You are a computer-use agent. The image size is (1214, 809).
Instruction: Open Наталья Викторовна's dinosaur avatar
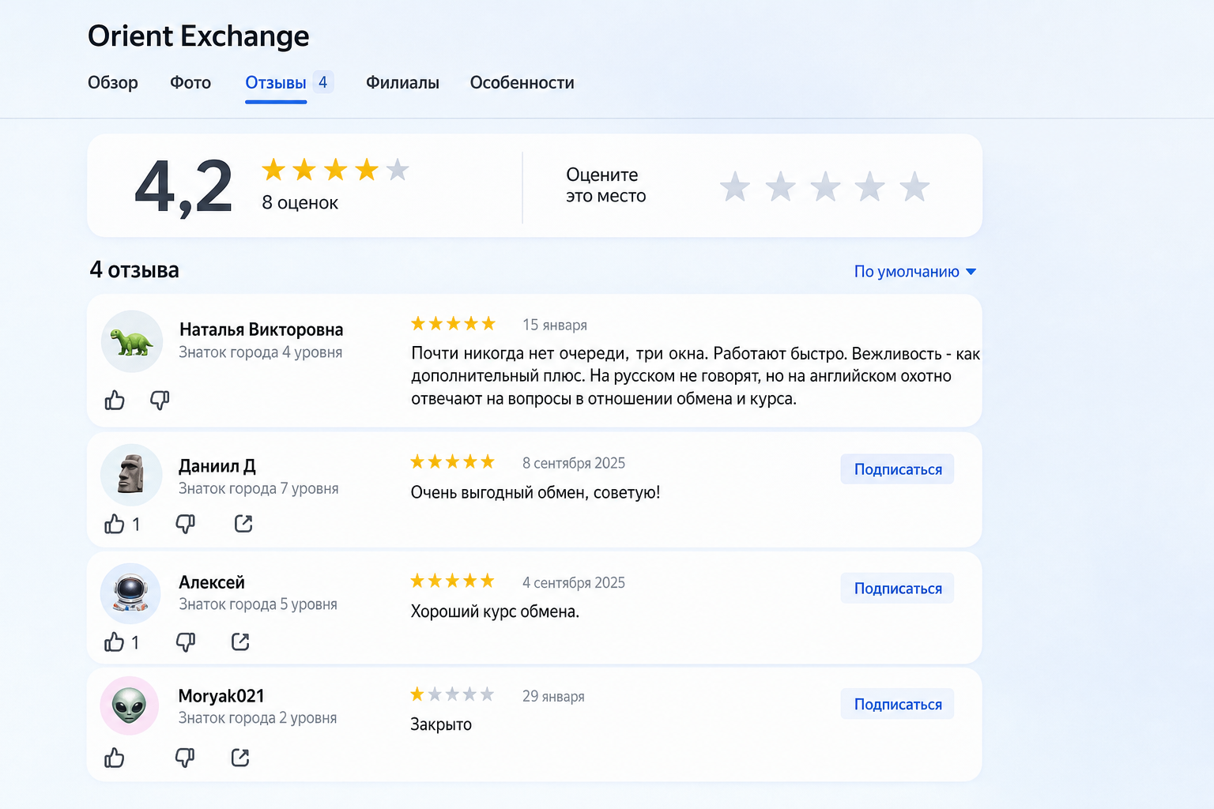click(x=132, y=341)
